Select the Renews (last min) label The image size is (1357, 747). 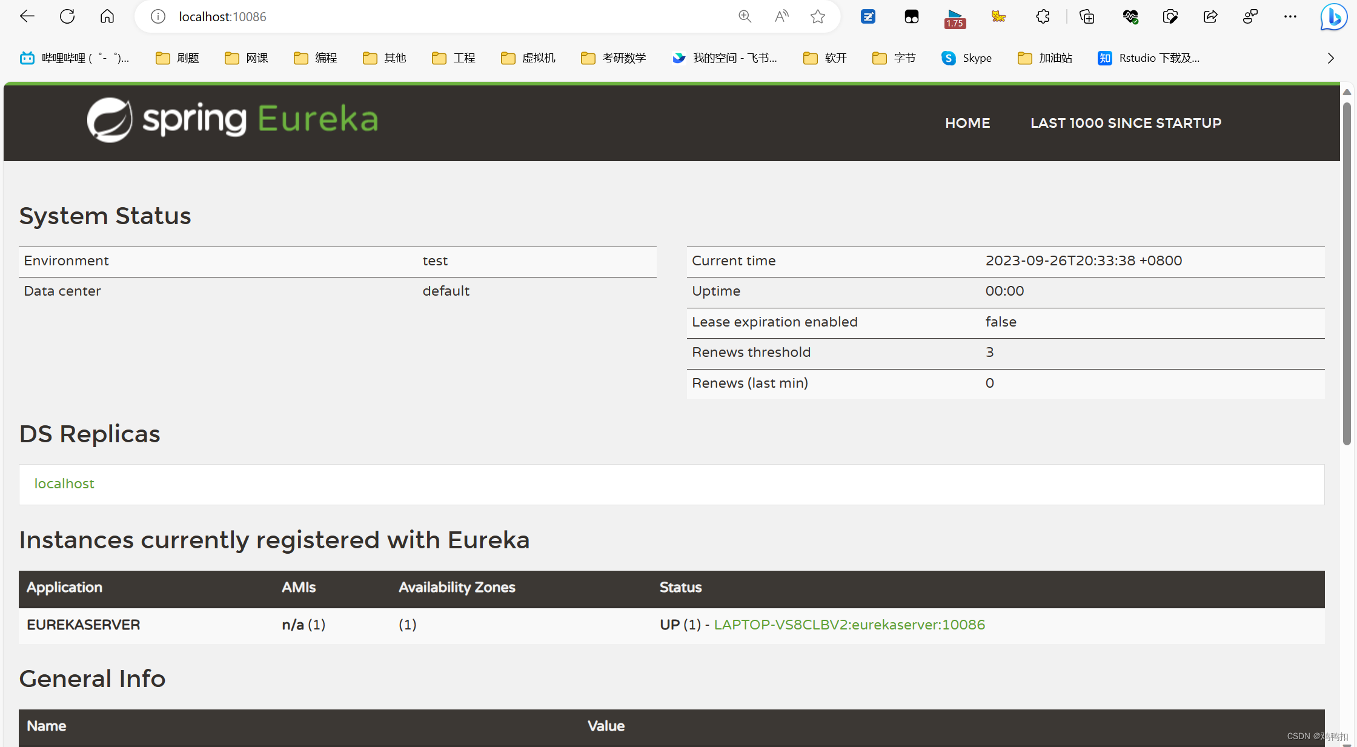click(750, 383)
